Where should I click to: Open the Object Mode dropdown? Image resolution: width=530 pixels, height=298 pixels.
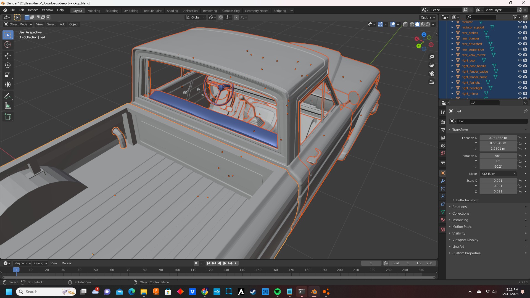pos(18,24)
